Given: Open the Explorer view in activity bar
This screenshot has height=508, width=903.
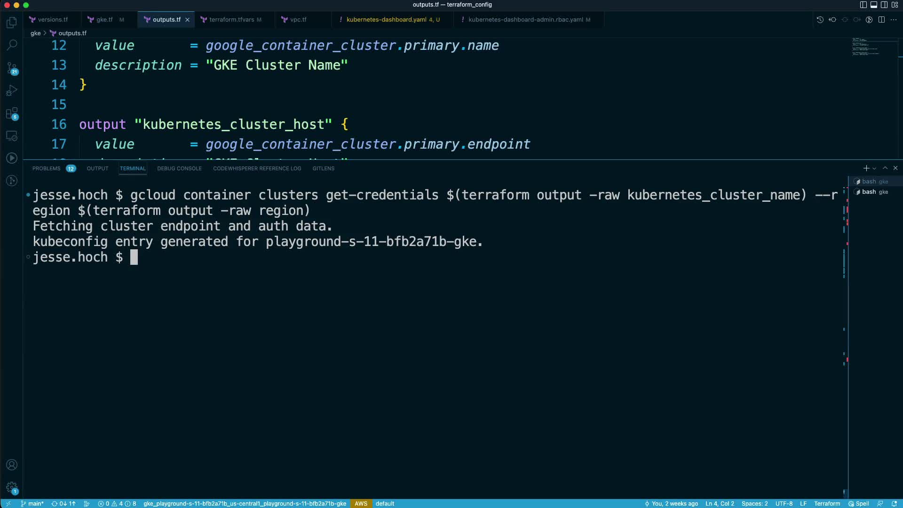Looking at the screenshot, I should click(12, 23).
